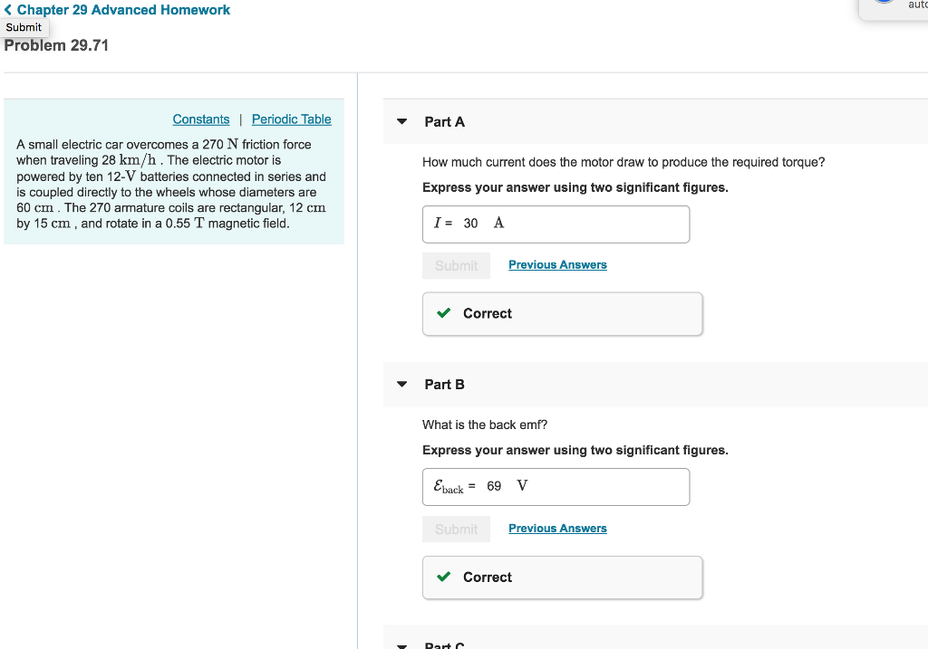This screenshot has width=928, height=649.
Task: Click the grayed Submit button in Part B
Action: (x=456, y=528)
